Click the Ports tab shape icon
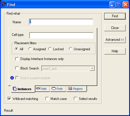The image size is (130, 116). (54, 88)
